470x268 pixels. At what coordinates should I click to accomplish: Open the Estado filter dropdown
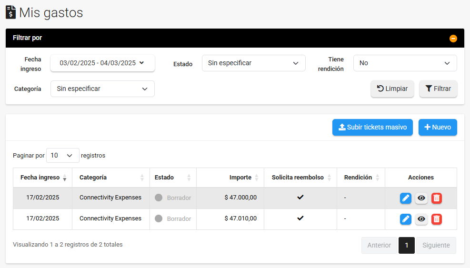pyautogui.click(x=253, y=63)
